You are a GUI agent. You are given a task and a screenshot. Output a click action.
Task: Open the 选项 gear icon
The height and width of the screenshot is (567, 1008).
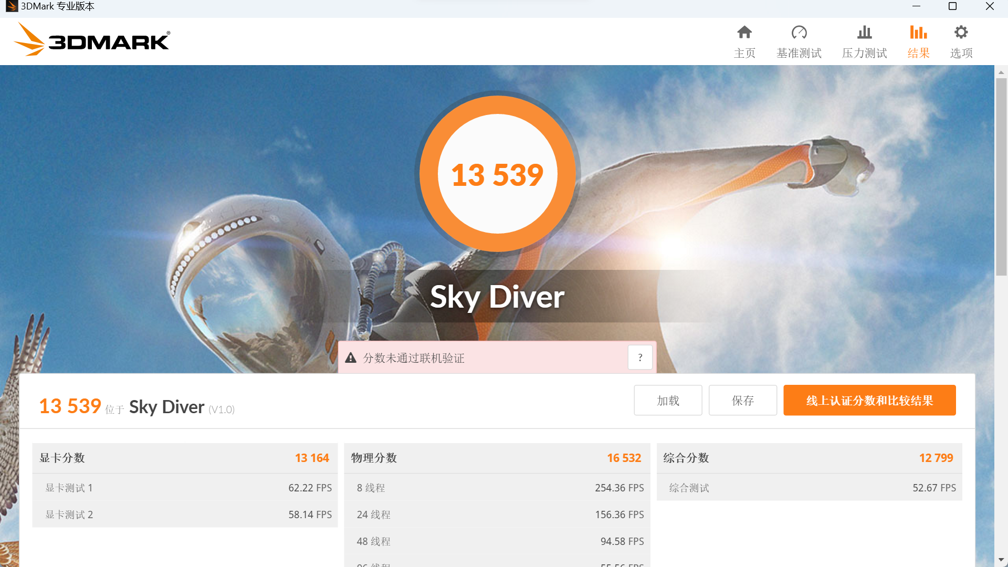click(961, 33)
